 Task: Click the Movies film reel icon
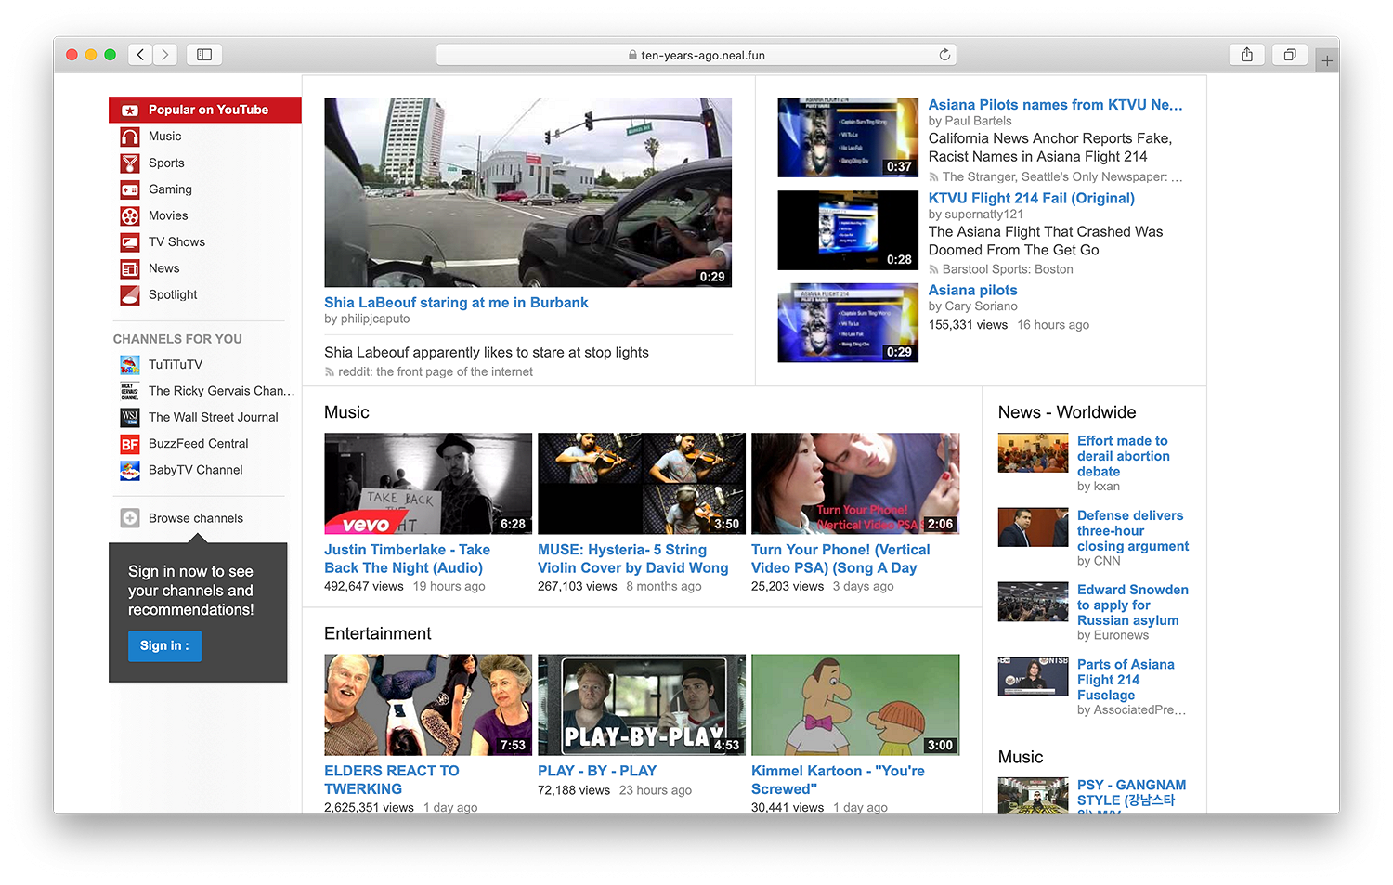pos(130,216)
